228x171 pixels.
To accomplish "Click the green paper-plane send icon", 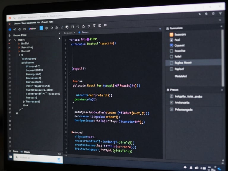I will [x=15, y=29].
